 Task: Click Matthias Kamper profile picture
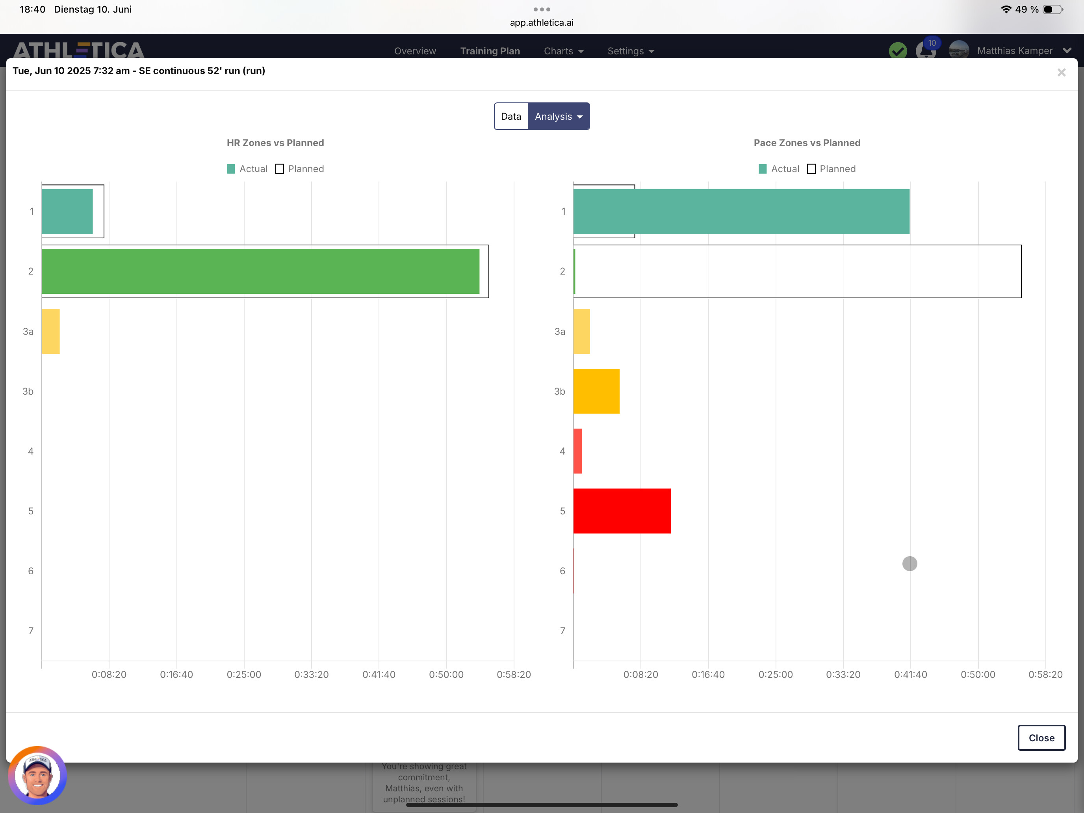click(959, 50)
